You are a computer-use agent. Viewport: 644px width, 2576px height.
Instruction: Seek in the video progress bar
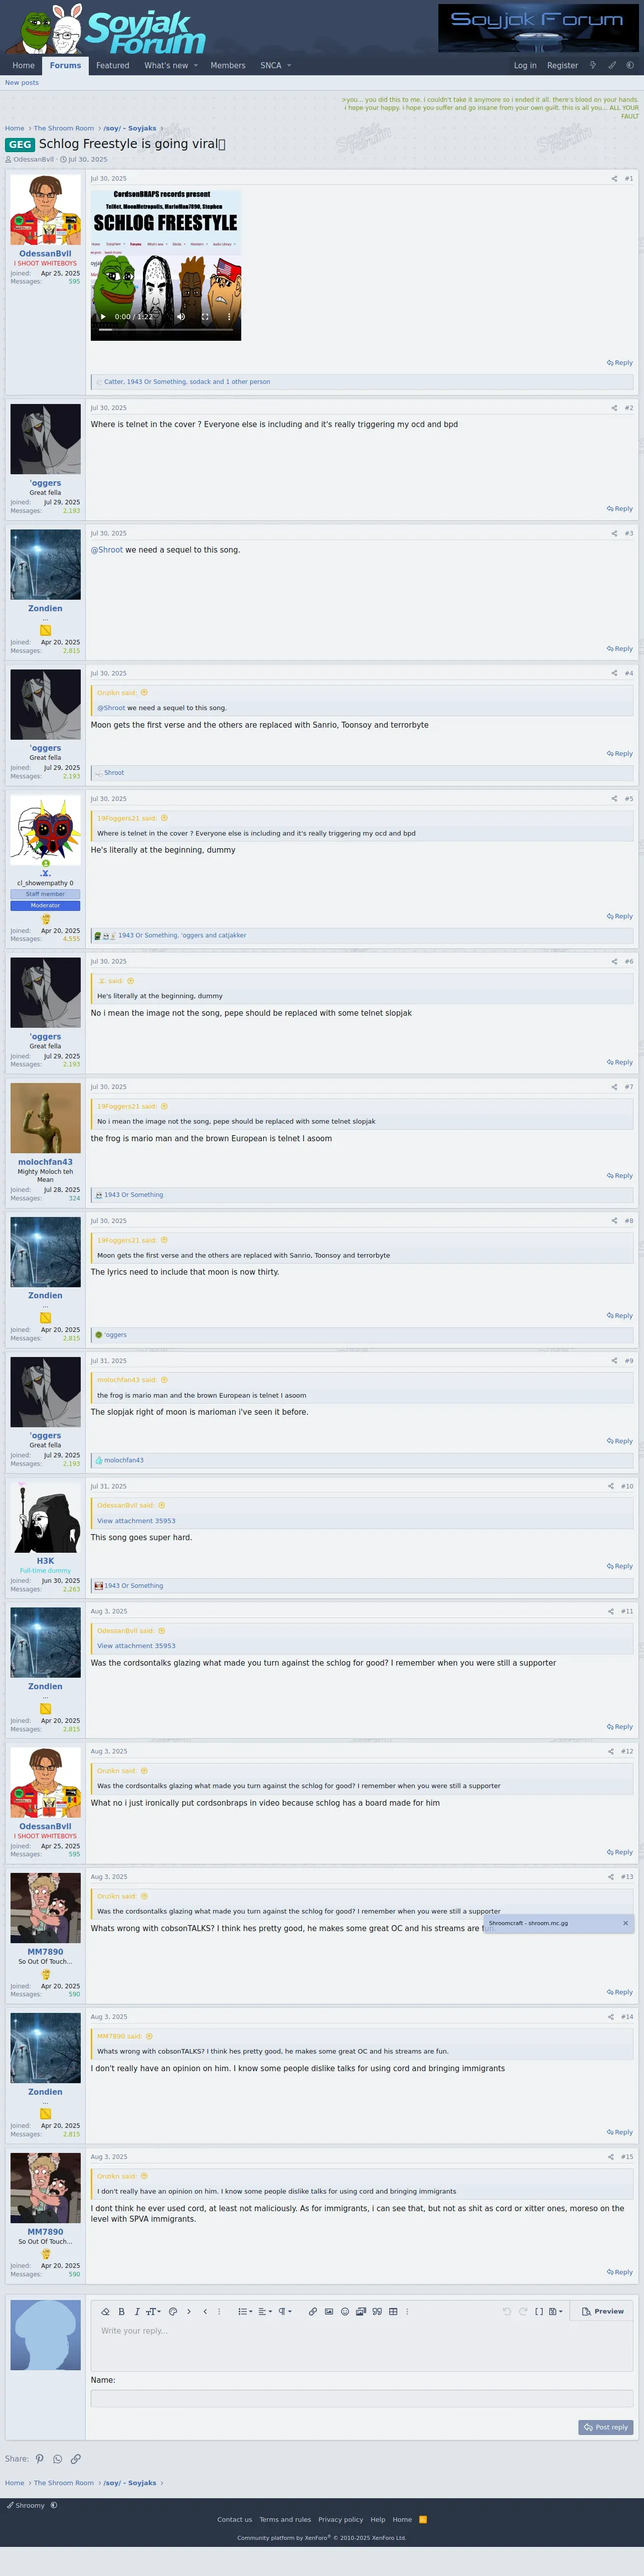pyautogui.click(x=166, y=329)
